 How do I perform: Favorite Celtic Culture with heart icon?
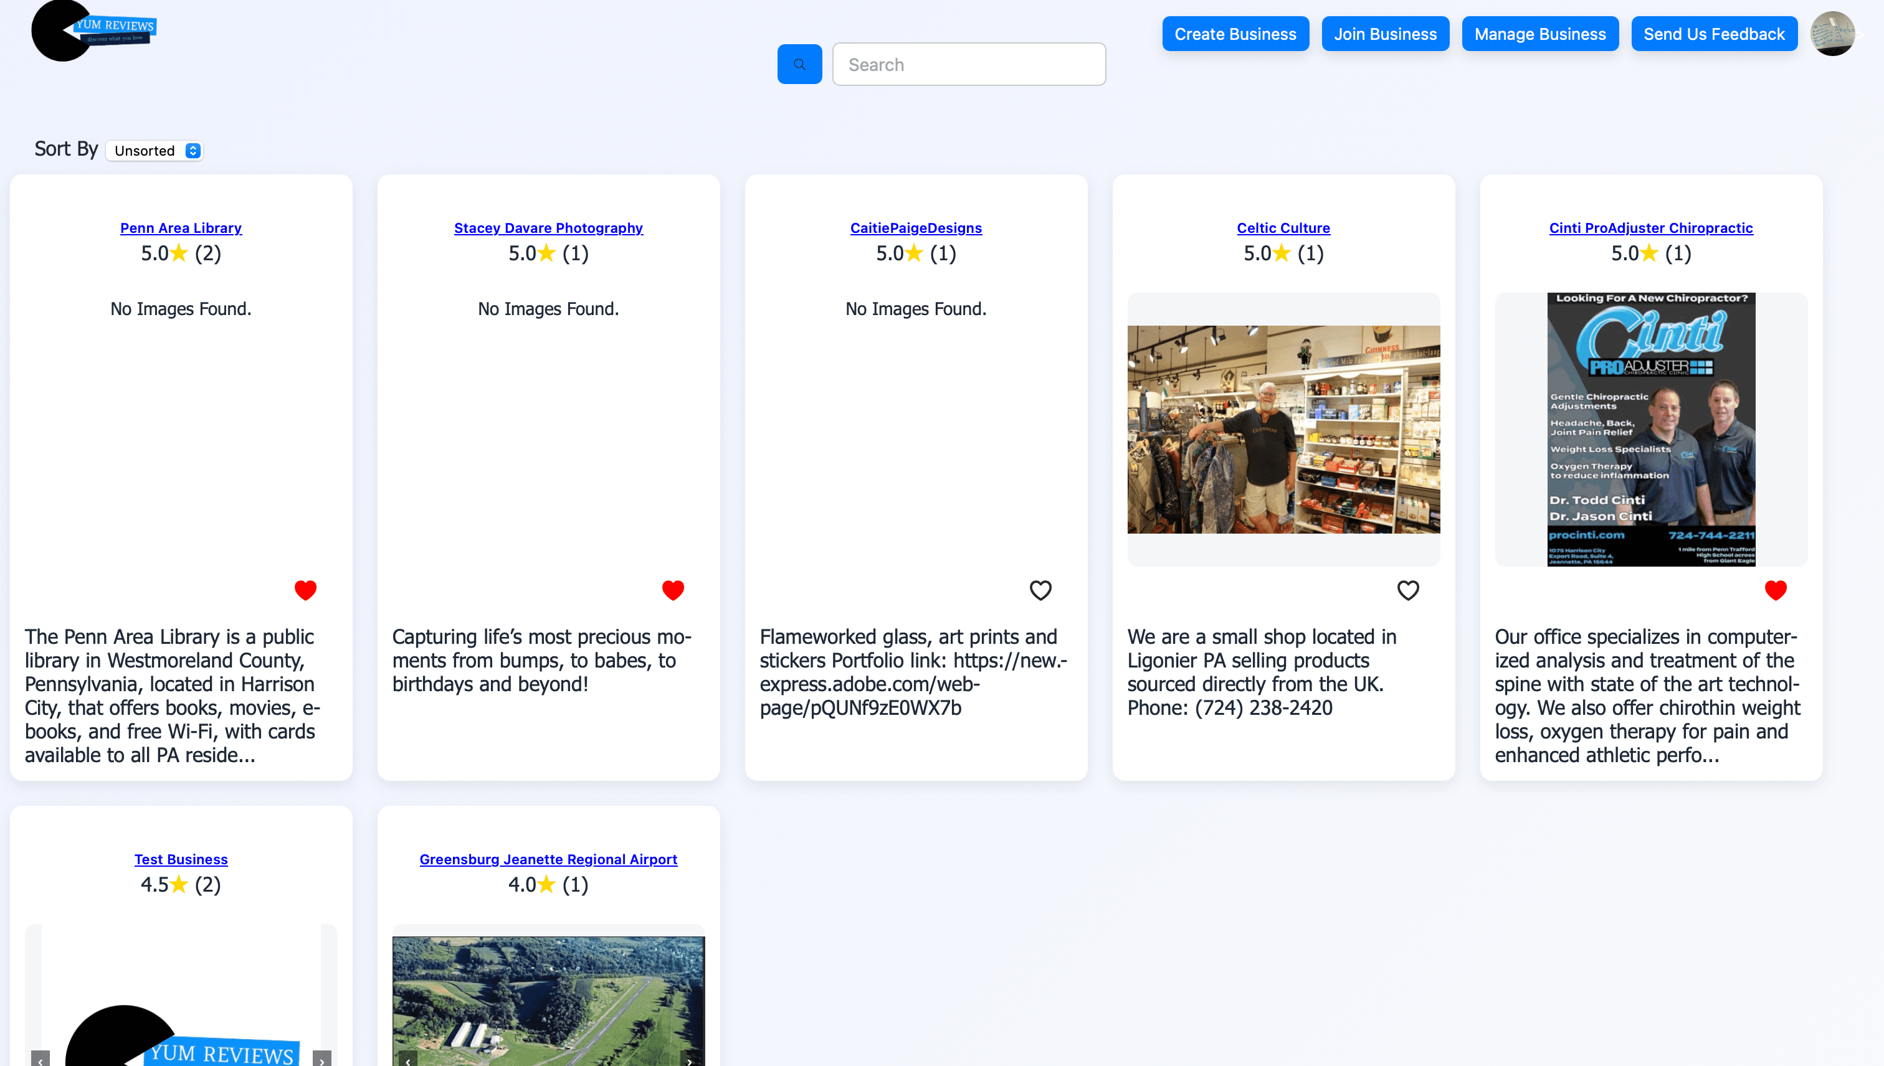coord(1407,590)
